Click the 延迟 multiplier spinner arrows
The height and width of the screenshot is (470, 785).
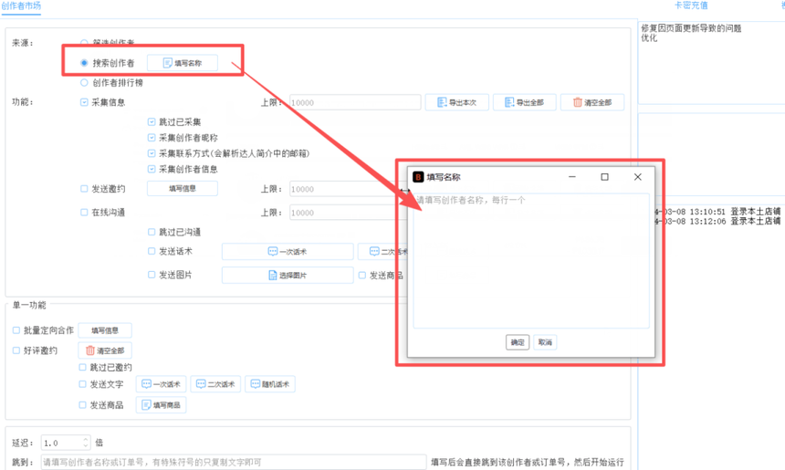tap(86, 443)
